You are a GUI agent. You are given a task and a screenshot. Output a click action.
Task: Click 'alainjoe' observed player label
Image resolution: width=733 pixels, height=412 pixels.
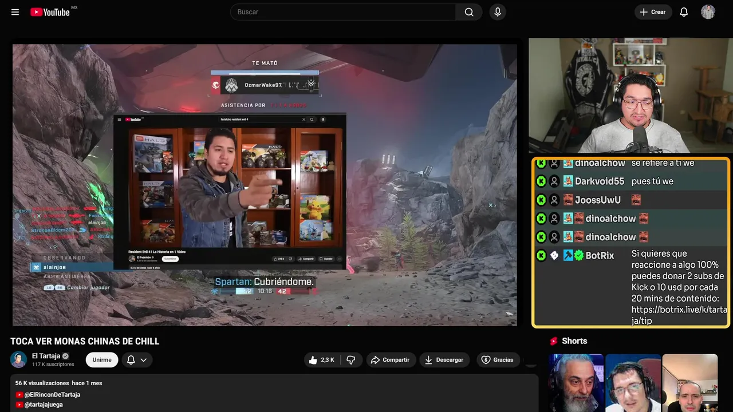56,267
